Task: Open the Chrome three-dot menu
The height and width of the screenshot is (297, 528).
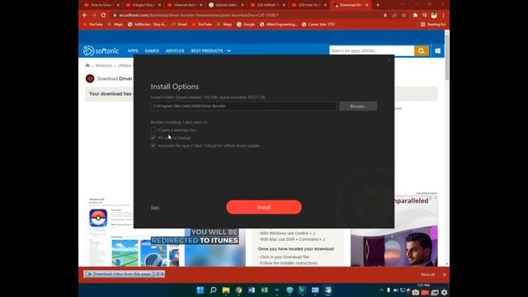Action: [x=443, y=15]
